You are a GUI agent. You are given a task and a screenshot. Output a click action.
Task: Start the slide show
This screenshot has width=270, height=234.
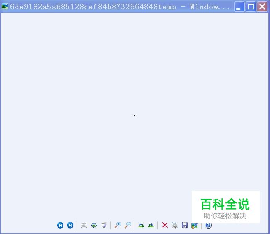click(104, 225)
